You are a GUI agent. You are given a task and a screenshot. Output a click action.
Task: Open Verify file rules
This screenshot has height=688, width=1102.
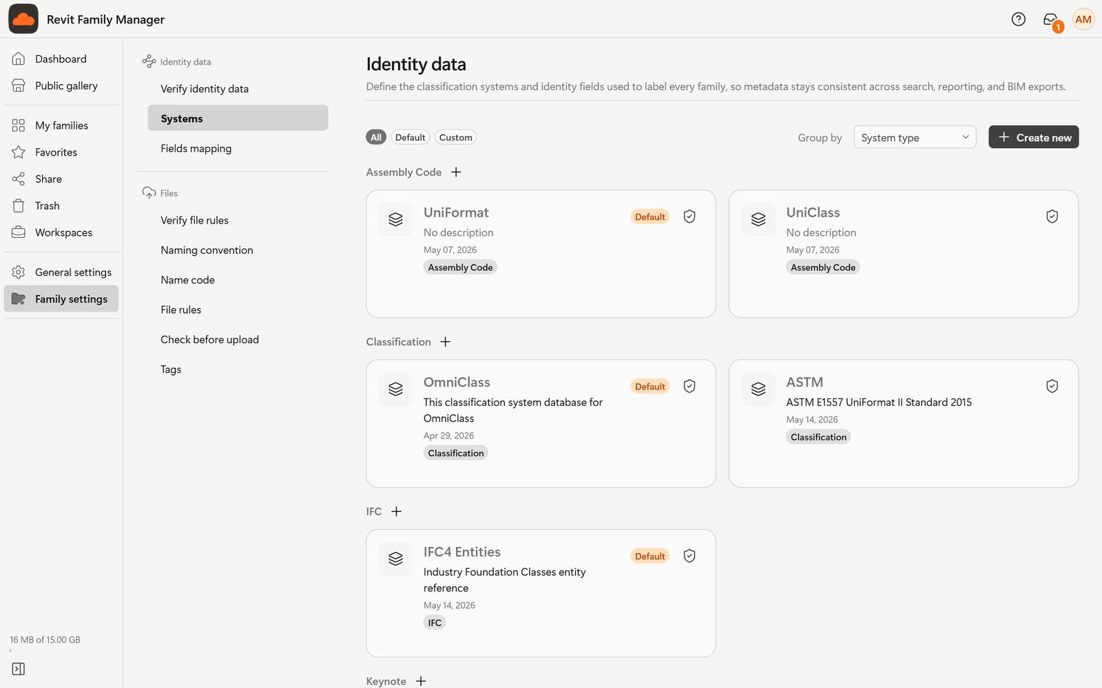(x=238, y=220)
